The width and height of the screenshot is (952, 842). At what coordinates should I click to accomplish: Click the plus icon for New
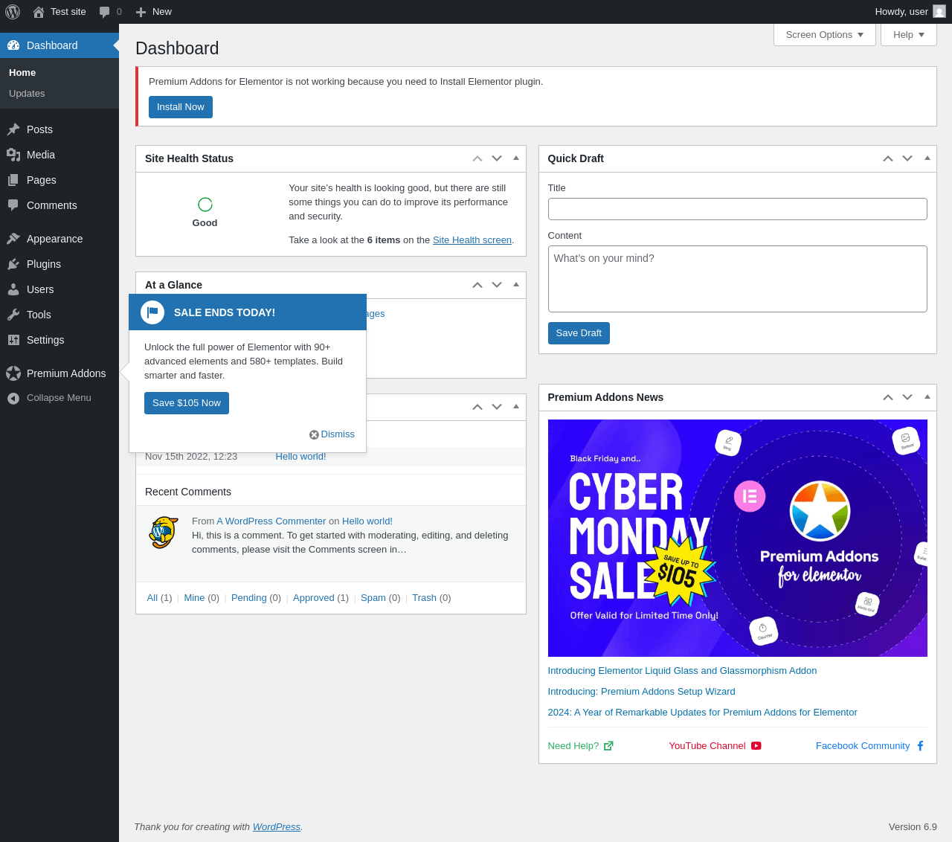point(141,12)
